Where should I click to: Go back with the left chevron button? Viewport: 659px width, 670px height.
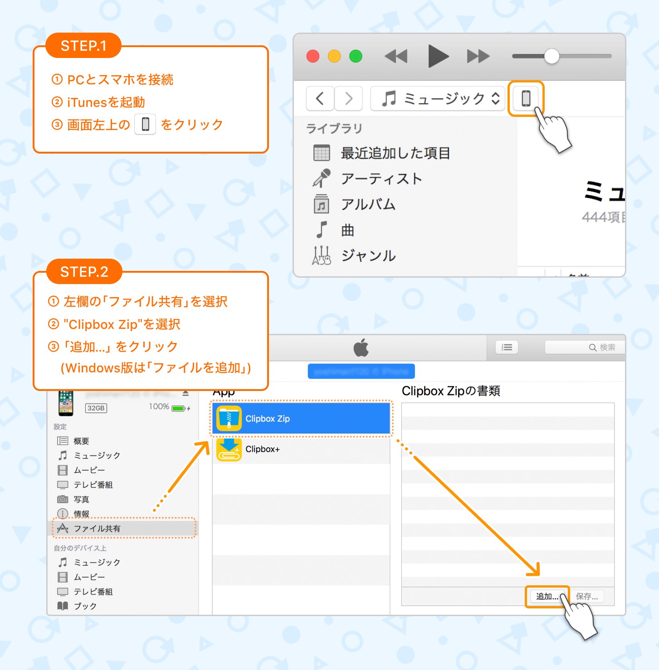(320, 98)
